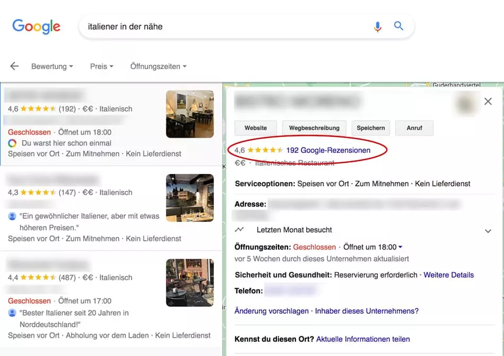Open thumbnail of the 4,3-rated restaurant
504x356 pixels.
189,198
